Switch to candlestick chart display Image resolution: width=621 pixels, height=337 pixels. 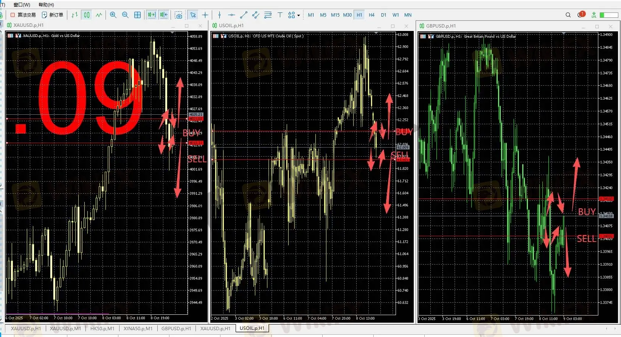coord(87,15)
